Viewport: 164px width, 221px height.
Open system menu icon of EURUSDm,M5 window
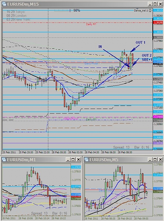pos(86,159)
